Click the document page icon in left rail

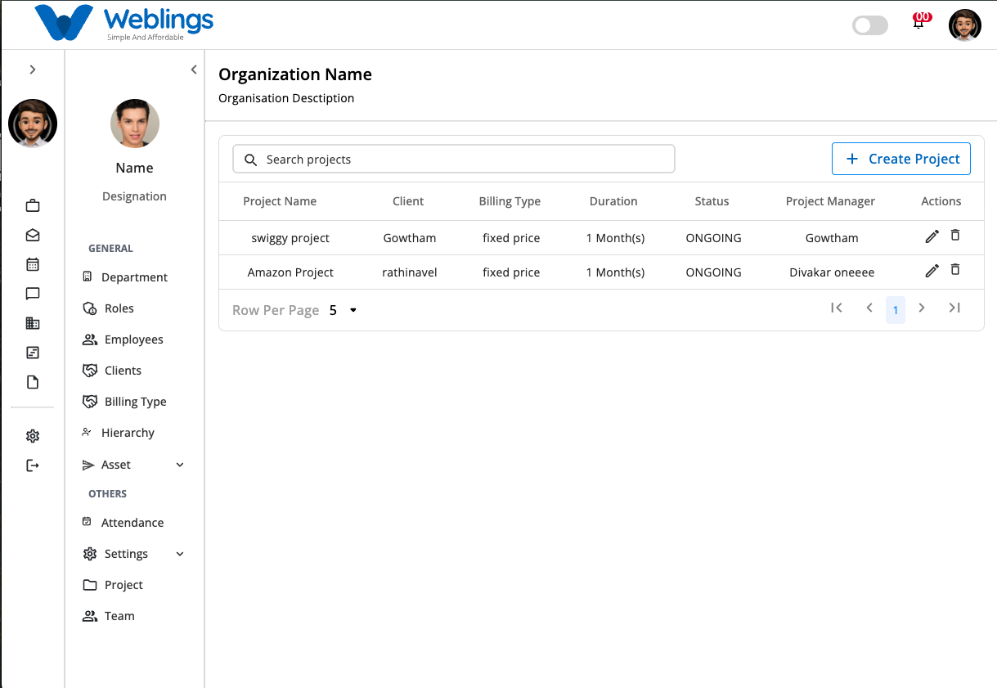[x=33, y=382]
